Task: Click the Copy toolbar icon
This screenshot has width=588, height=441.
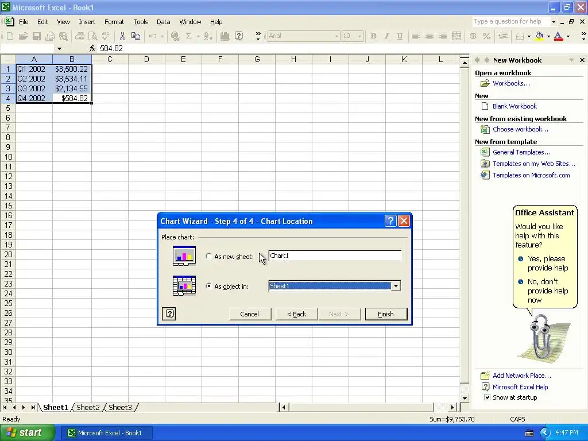Action: (x=136, y=36)
